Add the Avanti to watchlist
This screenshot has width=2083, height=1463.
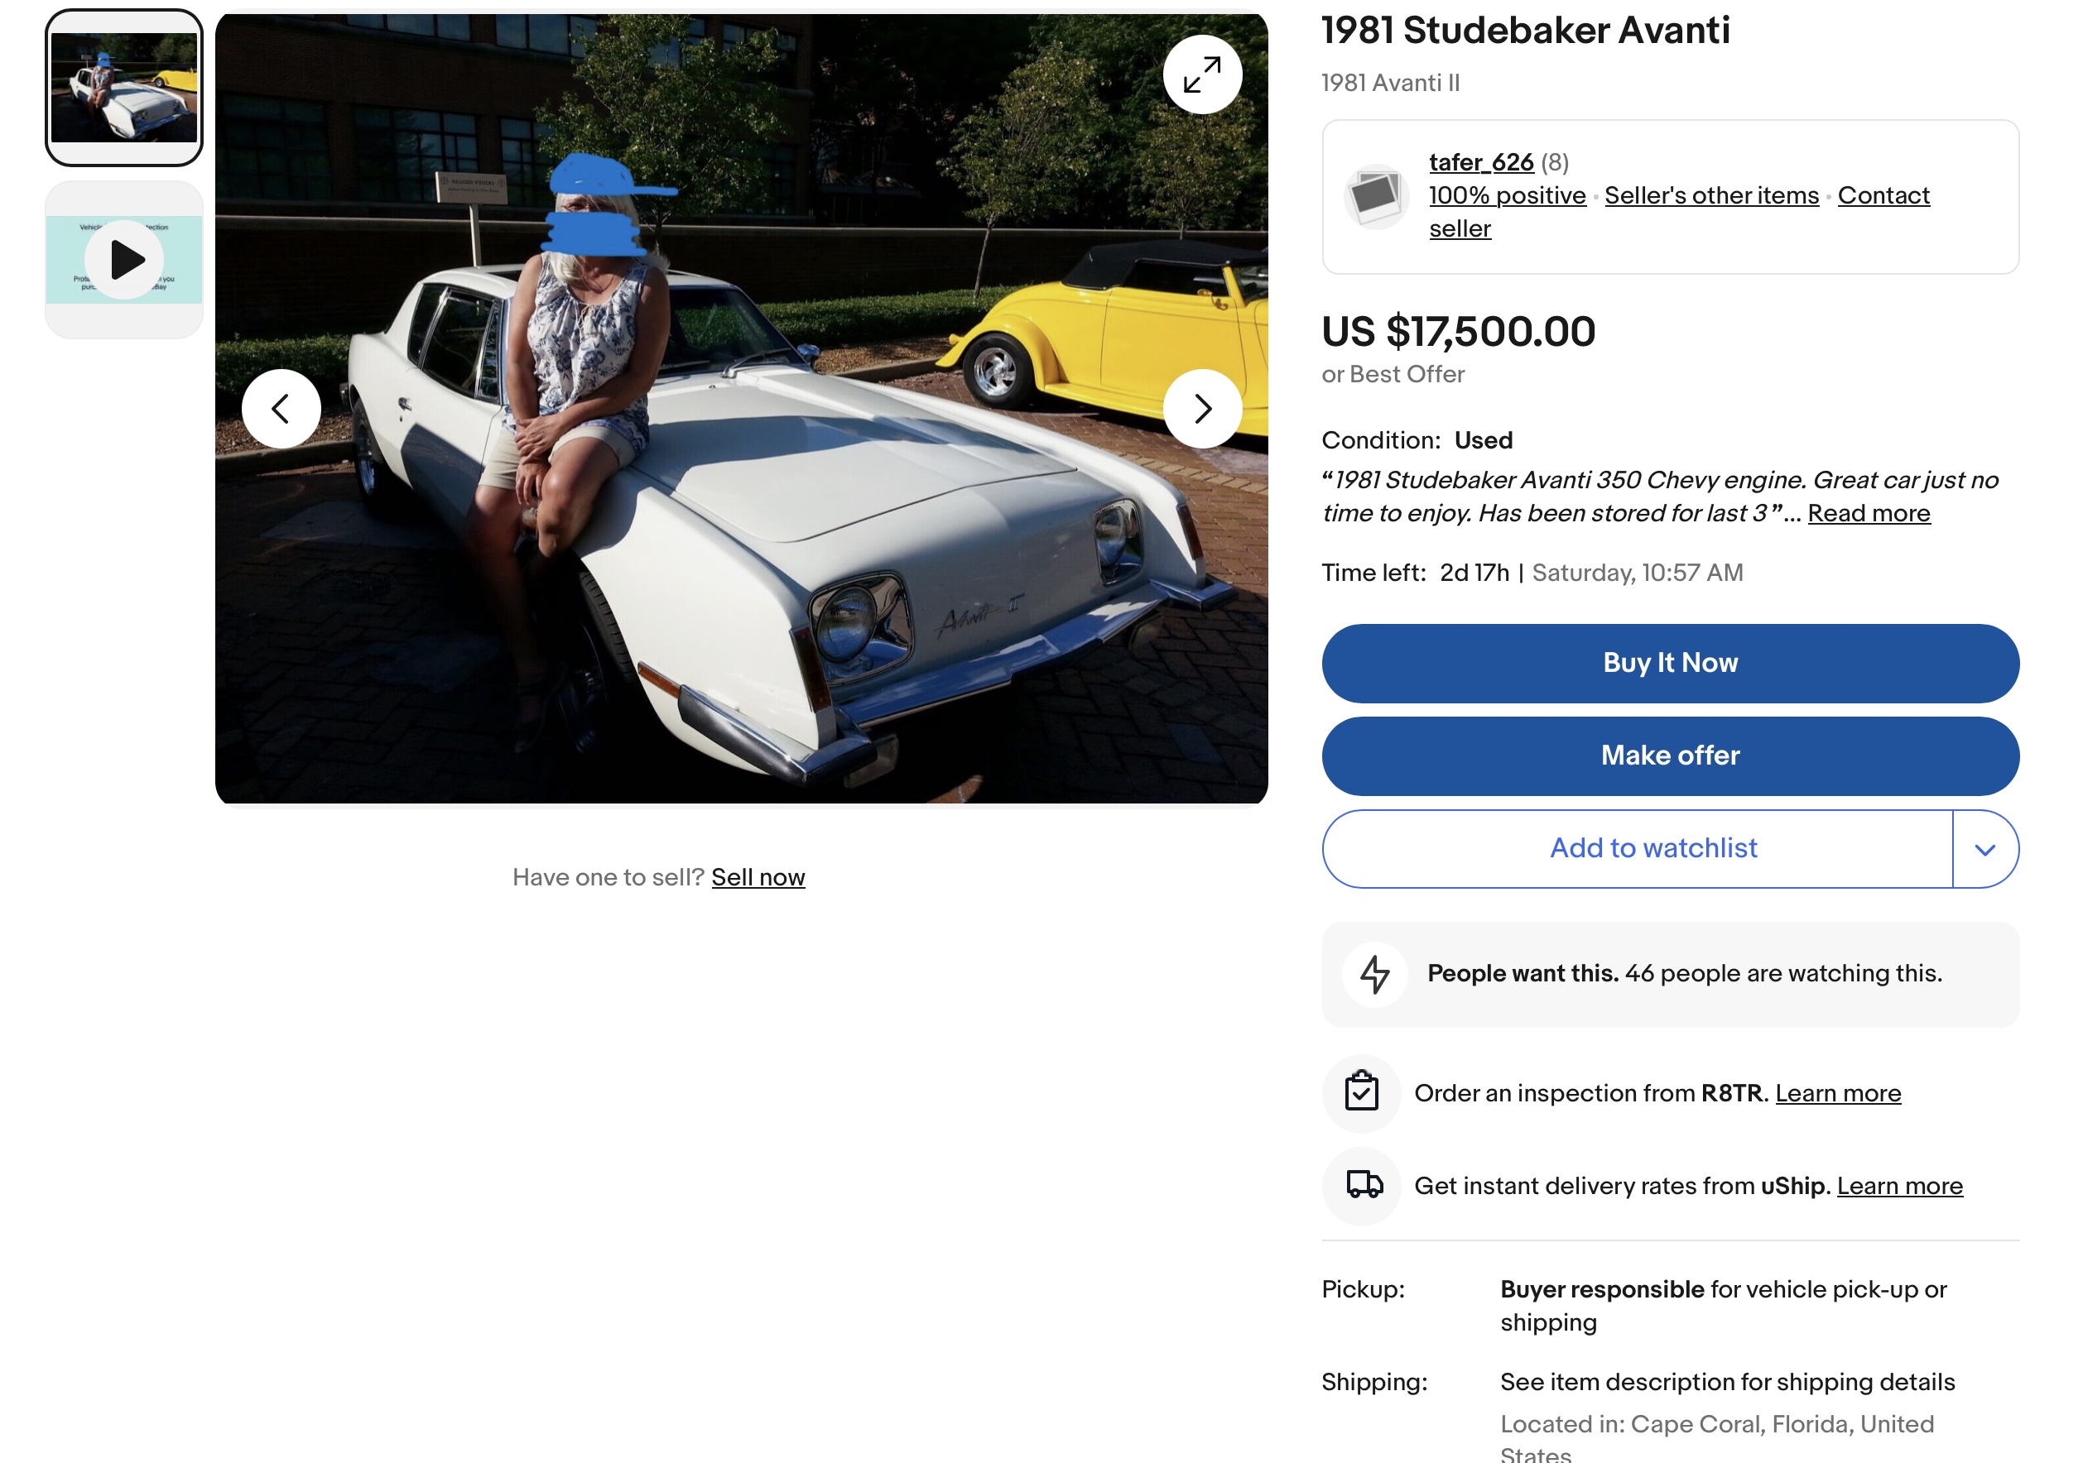(x=1638, y=849)
